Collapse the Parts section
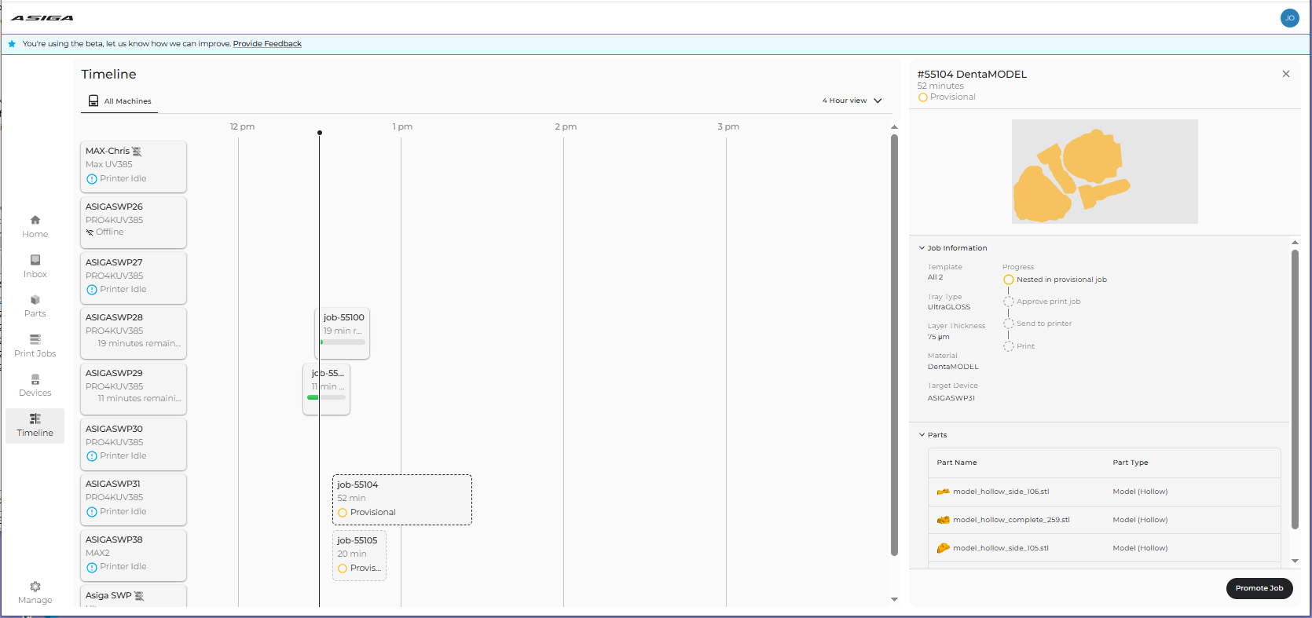This screenshot has height=618, width=1312. [x=933, y=435]
